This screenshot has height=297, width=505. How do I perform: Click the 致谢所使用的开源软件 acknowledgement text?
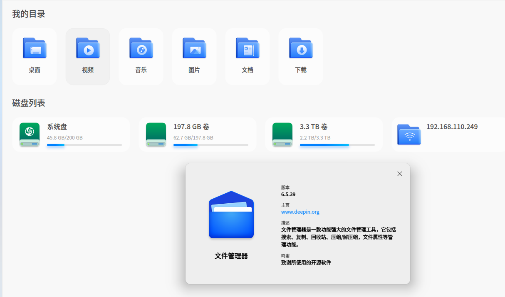pyautogui.click(x=306, y=262)
